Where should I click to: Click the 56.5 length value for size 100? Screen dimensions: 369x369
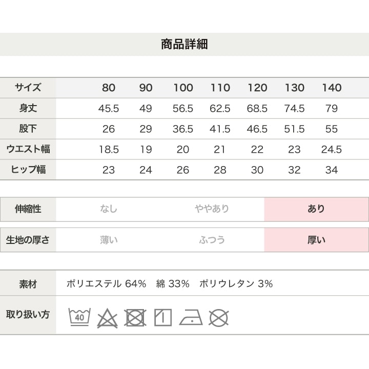pyautogui.click(x=183, y=109)
